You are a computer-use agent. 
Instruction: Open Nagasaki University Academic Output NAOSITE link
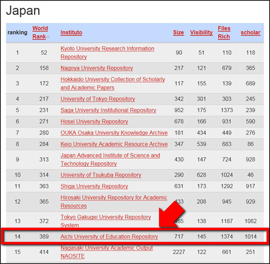[107, 252]
